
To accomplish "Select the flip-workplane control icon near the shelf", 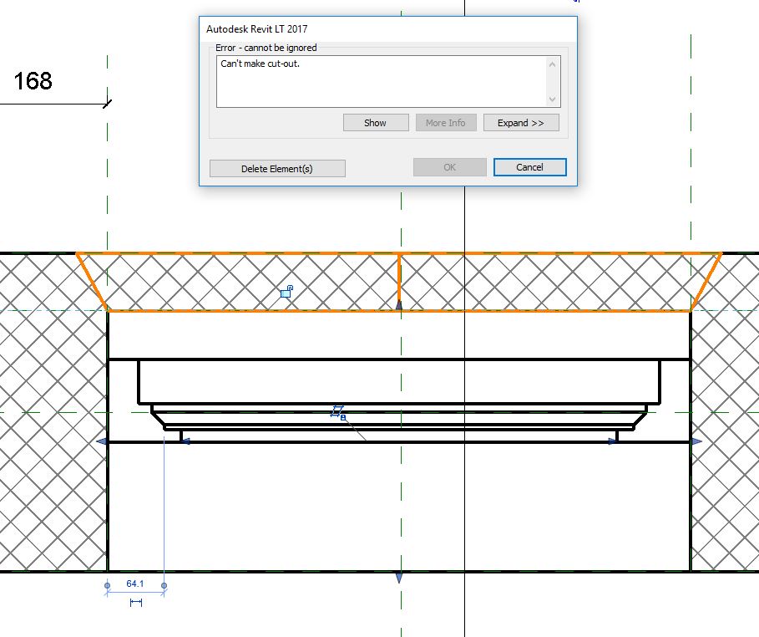I will click(337, 410).
